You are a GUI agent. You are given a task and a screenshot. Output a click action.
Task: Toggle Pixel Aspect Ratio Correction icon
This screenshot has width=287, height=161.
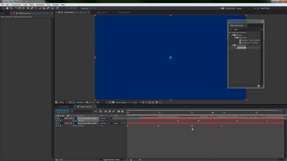point(143,102)
